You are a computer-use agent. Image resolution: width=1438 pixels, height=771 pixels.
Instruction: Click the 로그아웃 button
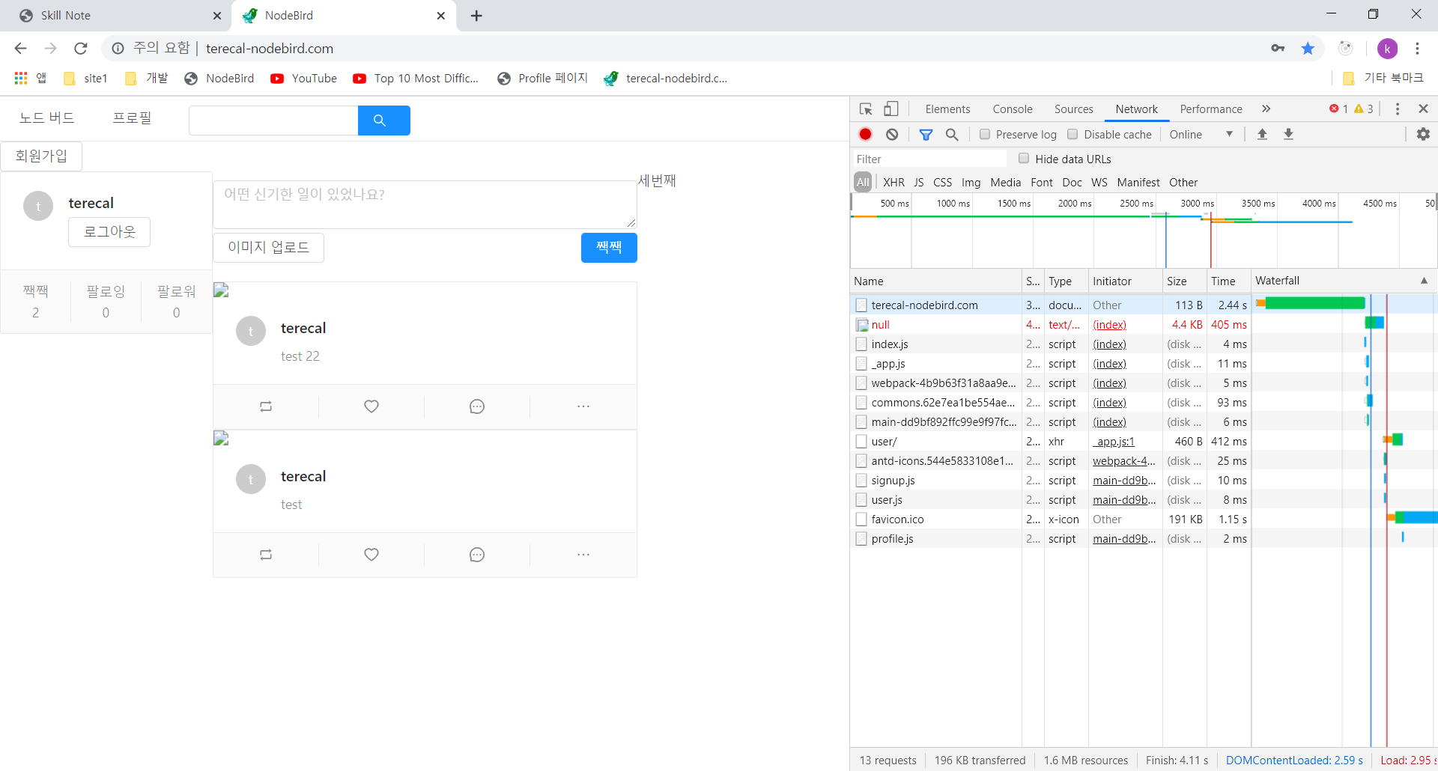[109, 232]
